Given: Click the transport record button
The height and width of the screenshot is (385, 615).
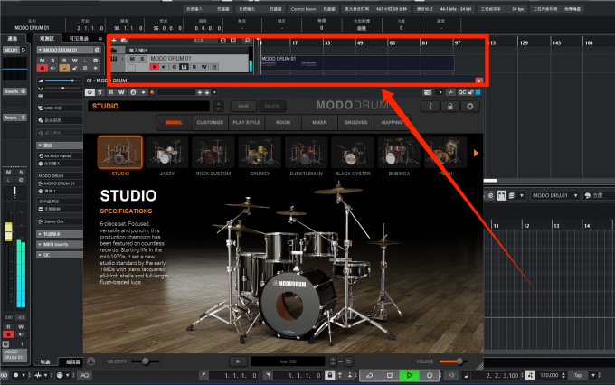Looking at the screenshot, I should point(430,375).
